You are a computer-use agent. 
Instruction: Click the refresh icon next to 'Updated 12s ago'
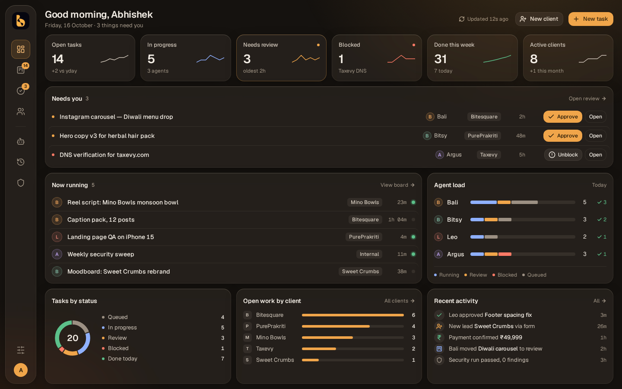click(462, 19)
